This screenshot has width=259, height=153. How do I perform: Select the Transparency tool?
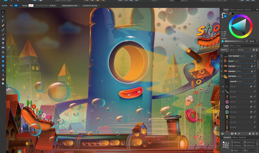click(x=3, y=44)
